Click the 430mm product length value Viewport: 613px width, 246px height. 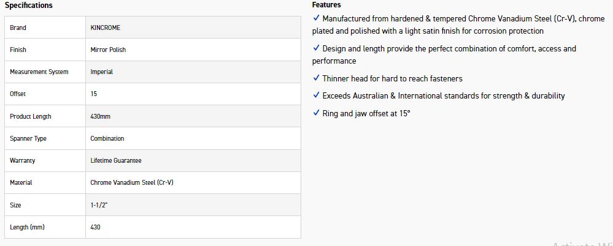coord(101,116)
